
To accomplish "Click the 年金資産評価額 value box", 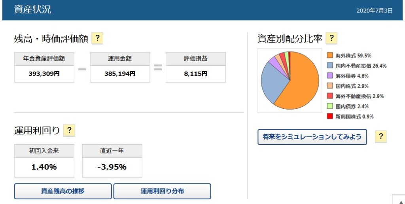I will pos(44,74).
